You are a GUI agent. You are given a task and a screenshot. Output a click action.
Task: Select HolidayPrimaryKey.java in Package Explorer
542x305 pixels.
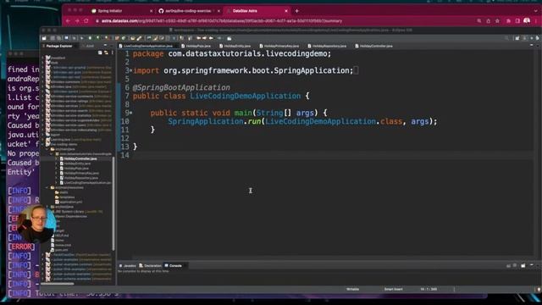81,173
